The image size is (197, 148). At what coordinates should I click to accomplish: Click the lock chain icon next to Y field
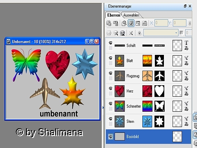[x=190, y=23]
